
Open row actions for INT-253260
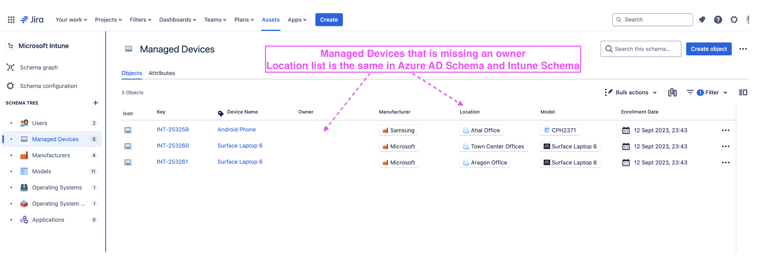coord(726,146)
